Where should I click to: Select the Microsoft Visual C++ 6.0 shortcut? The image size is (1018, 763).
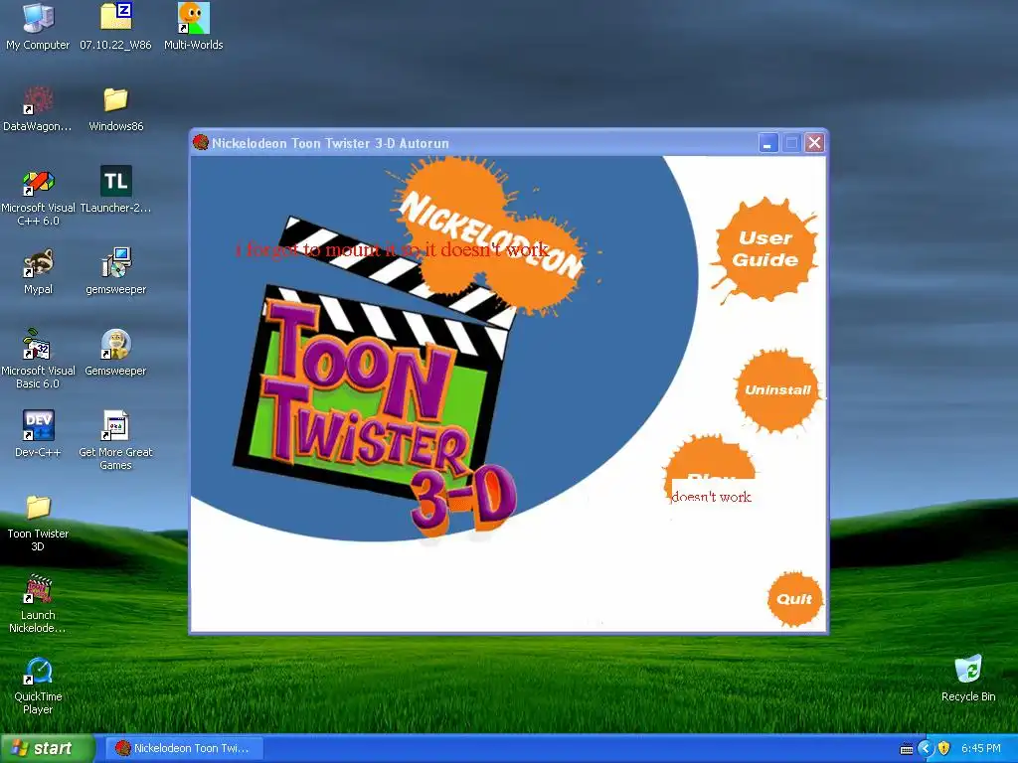click(x=38, y=196)
